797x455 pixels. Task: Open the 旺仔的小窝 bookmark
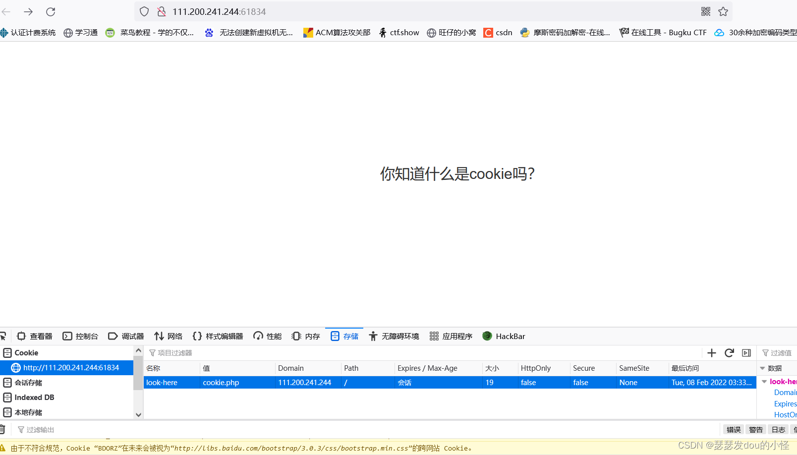point(452,32)
